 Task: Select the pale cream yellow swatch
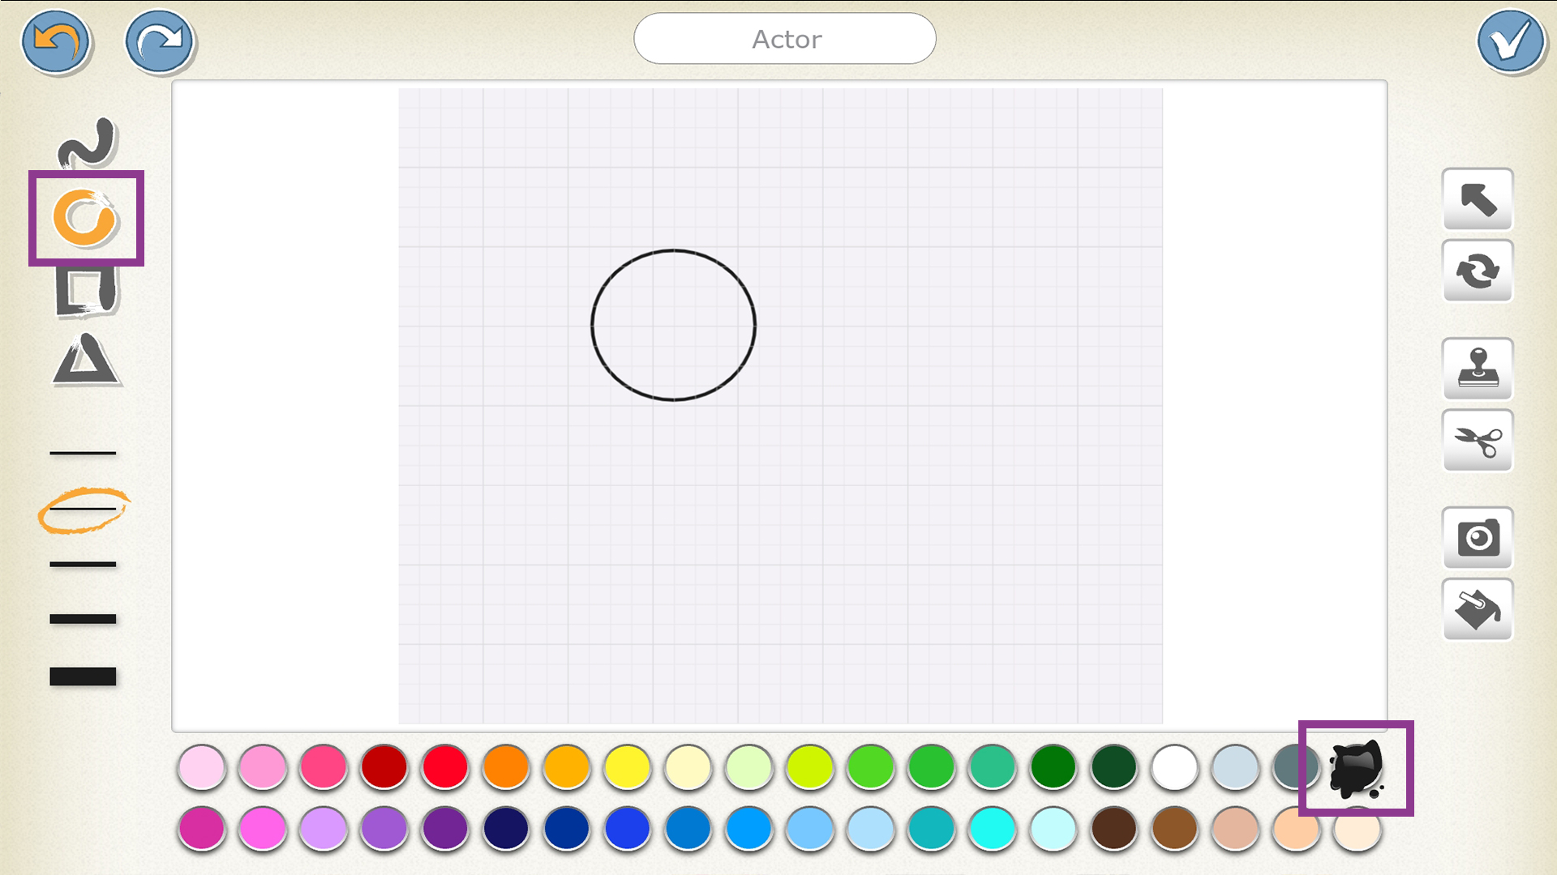tap(688, 766)
